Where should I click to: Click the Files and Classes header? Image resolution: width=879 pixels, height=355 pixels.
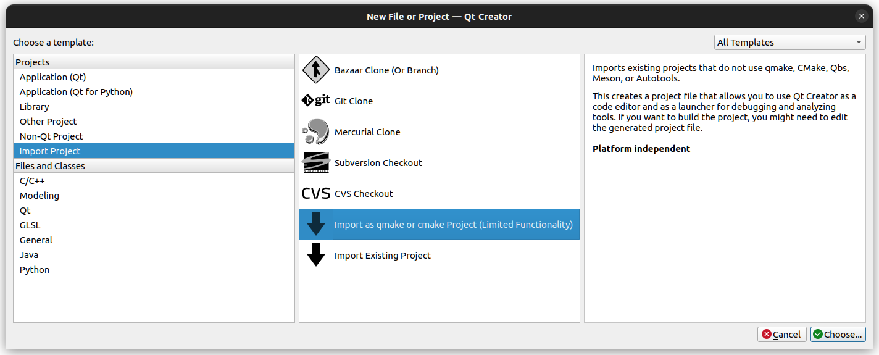[154, 165]
